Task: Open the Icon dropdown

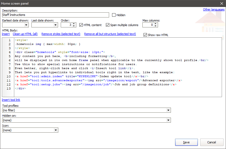Action: pyautogui.click(x=56, y=130)
